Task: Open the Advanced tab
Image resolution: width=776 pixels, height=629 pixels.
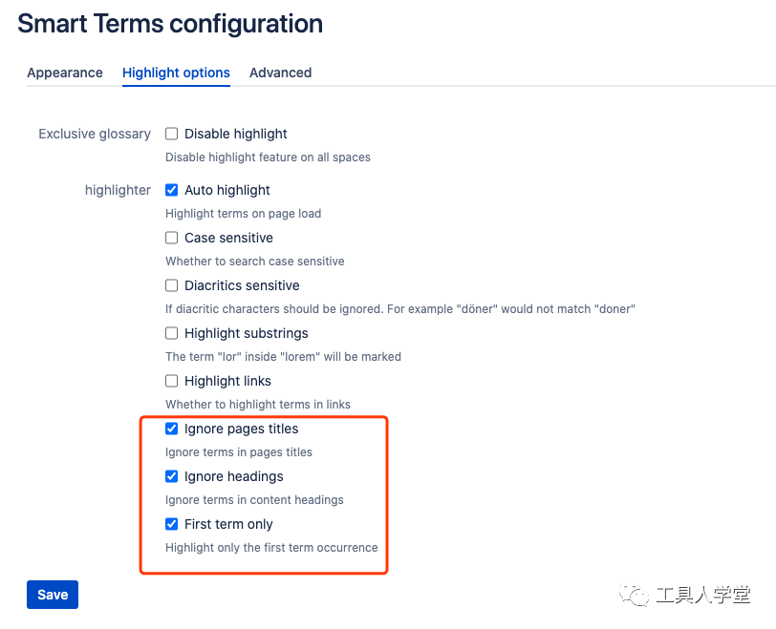Action: [x=280, y=73]
